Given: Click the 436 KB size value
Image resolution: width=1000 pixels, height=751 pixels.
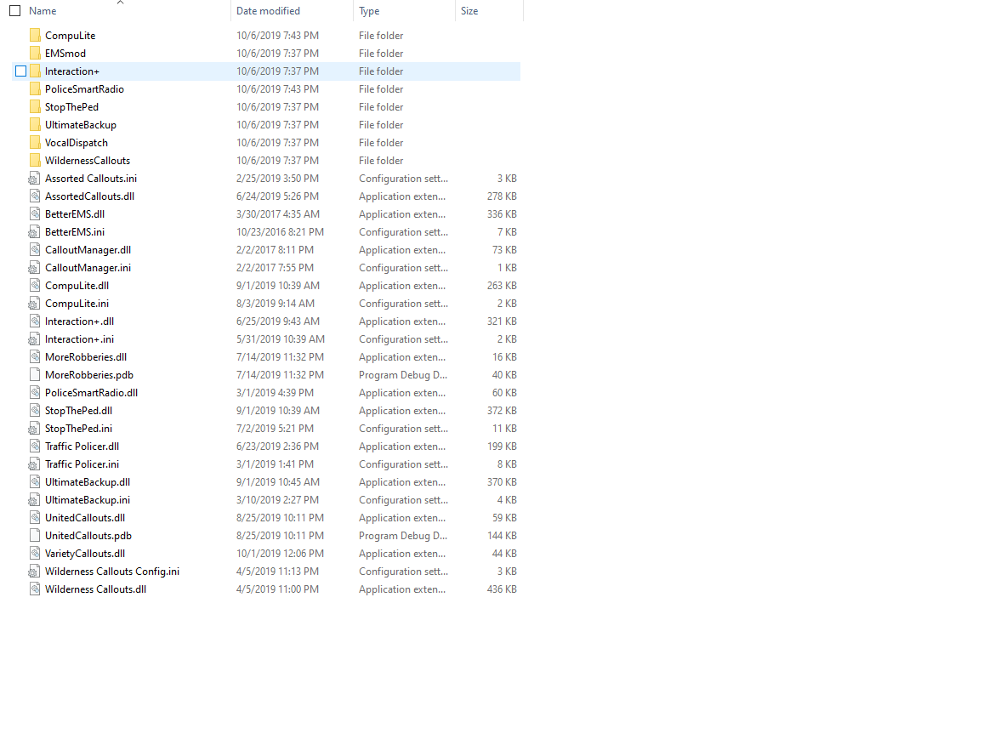Looking at the screenshot, I should click(x=502, y=589).
